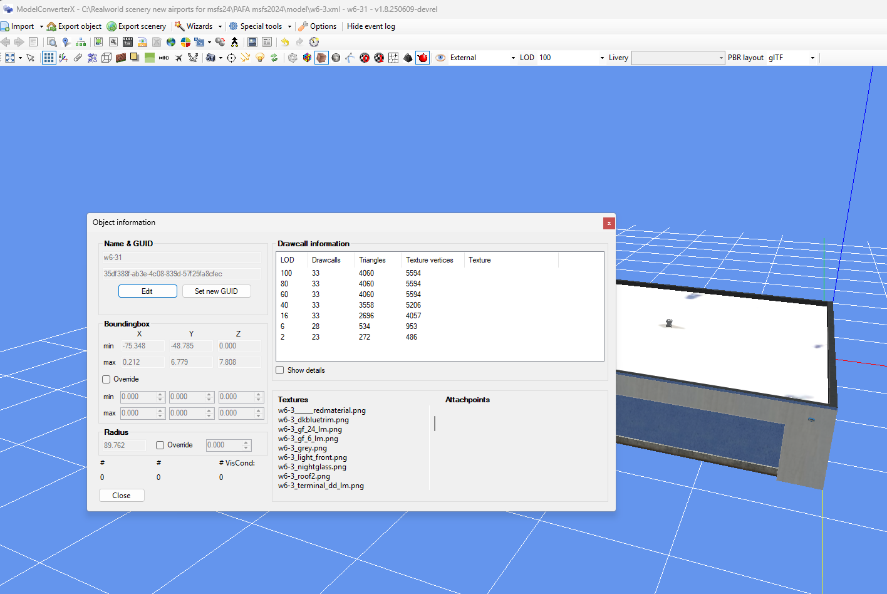Viewport: 887px width, 594px height.
Task: Toggle the light bulb lighting icon
Action: tap(259, 57)
